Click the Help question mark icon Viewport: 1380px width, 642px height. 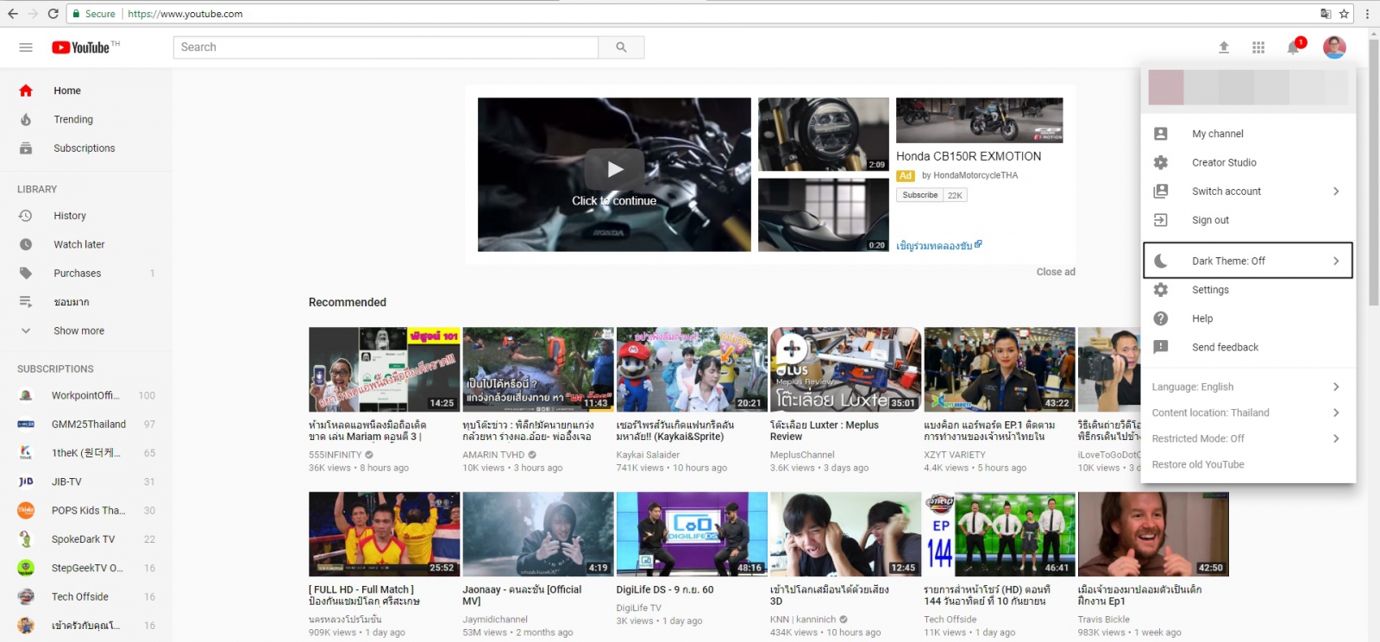point(1161,318)
